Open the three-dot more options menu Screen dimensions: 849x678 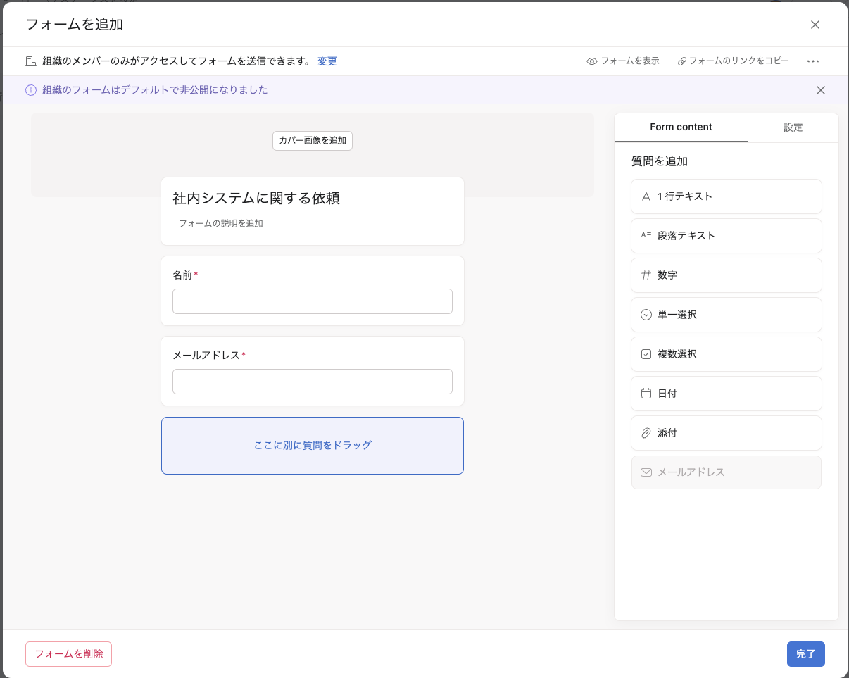coord(813,61)
